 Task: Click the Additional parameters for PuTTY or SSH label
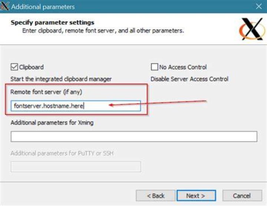point(62,153)
